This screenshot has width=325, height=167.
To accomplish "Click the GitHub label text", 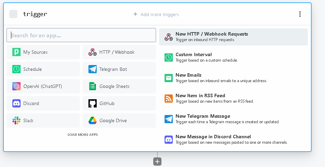I will pyautogui.click(x=107, y=103).
